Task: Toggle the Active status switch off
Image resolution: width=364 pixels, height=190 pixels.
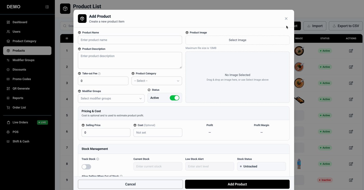Action: tap(174, 98)
